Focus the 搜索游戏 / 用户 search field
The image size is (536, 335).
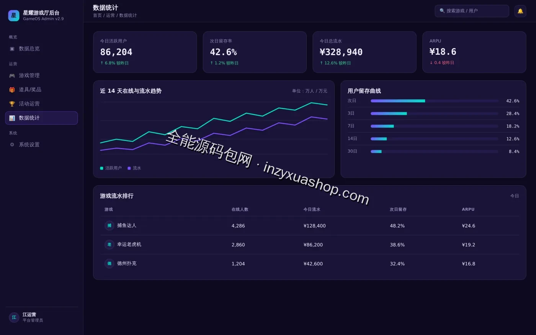tap(472, 11)
